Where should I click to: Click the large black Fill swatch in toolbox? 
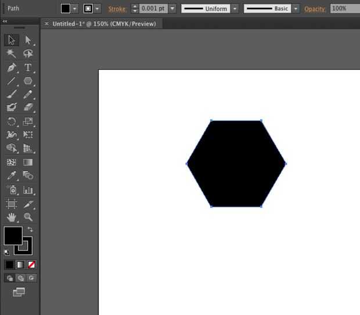(13, 235)
